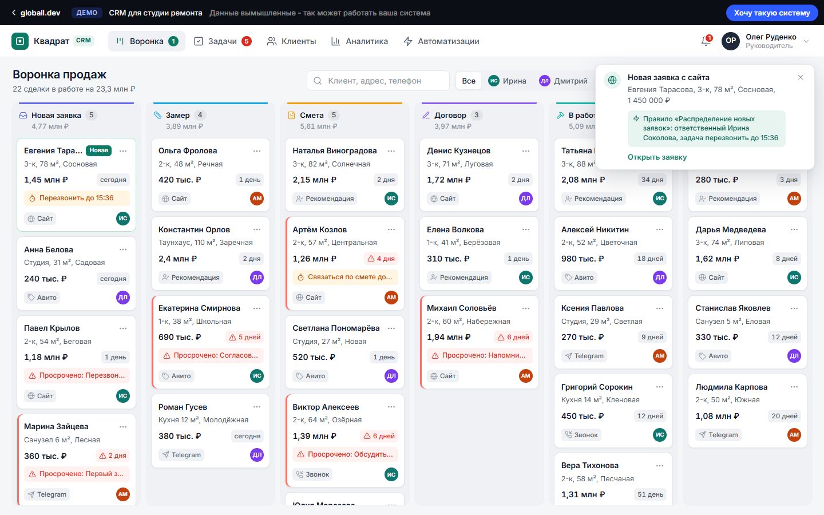Open the Автоматизации tab

[x=441, y=41]
